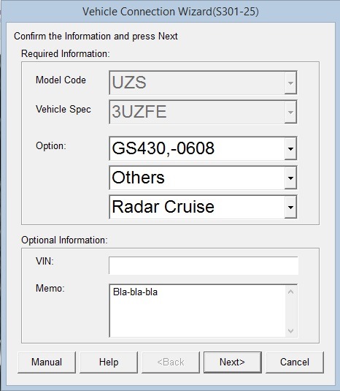
Task: Click the Manual button
Action: point(47,362)
